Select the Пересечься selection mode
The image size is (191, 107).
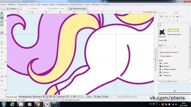click(x=163, y=75)
